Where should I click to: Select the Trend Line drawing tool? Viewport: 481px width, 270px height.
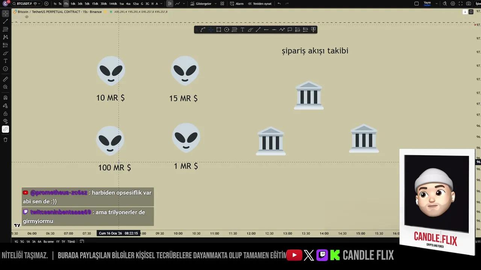click(x=5, y=21)
